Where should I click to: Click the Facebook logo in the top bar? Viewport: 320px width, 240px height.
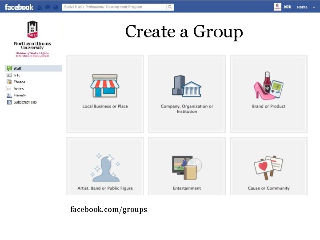coord(19,7)
